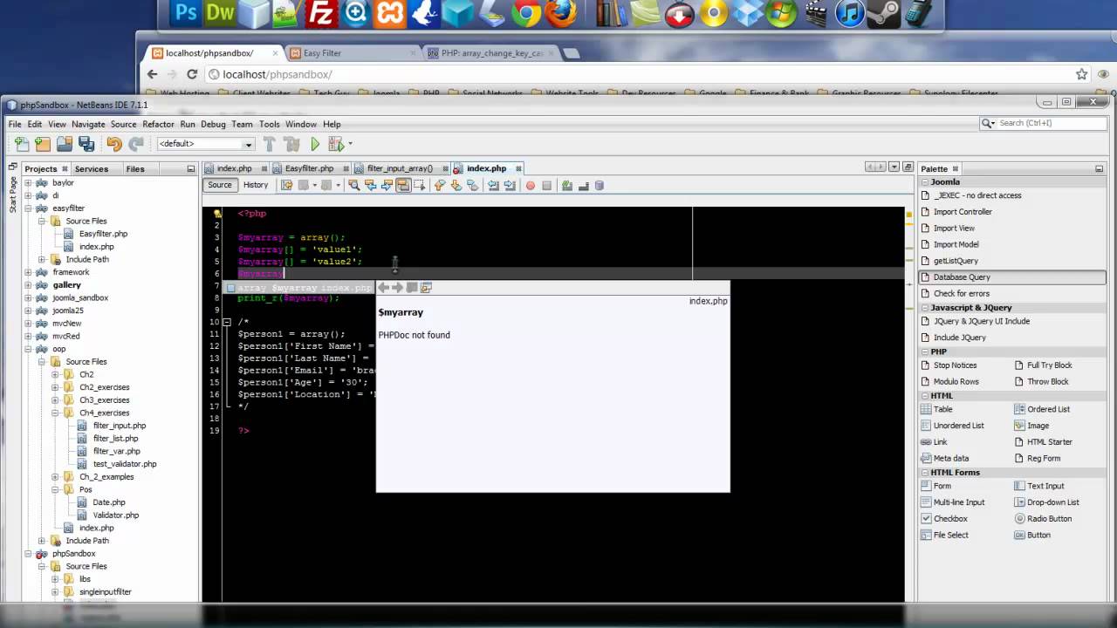Expand the joomla_sandbox project node
Viewport: 1117px width, 628px height.
point(28,297)
